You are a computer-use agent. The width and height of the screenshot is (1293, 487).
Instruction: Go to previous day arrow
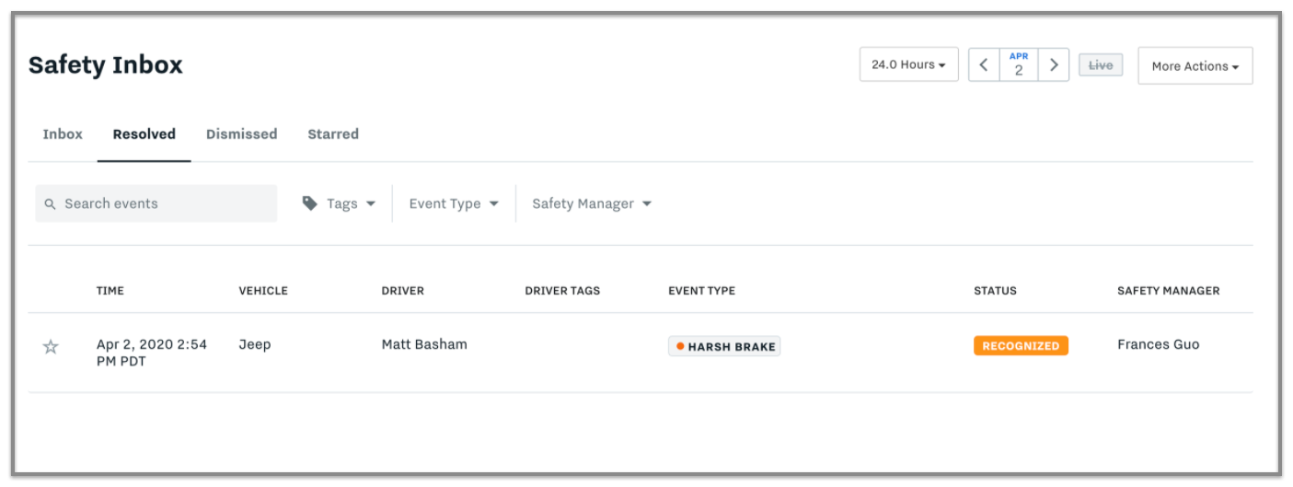tap(984, 65)
